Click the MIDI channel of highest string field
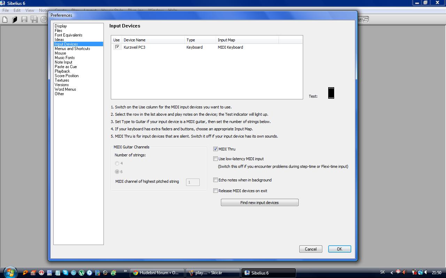The width and height of the screenshot is (446, 278). pyautogui.click(x=193, y=182)
